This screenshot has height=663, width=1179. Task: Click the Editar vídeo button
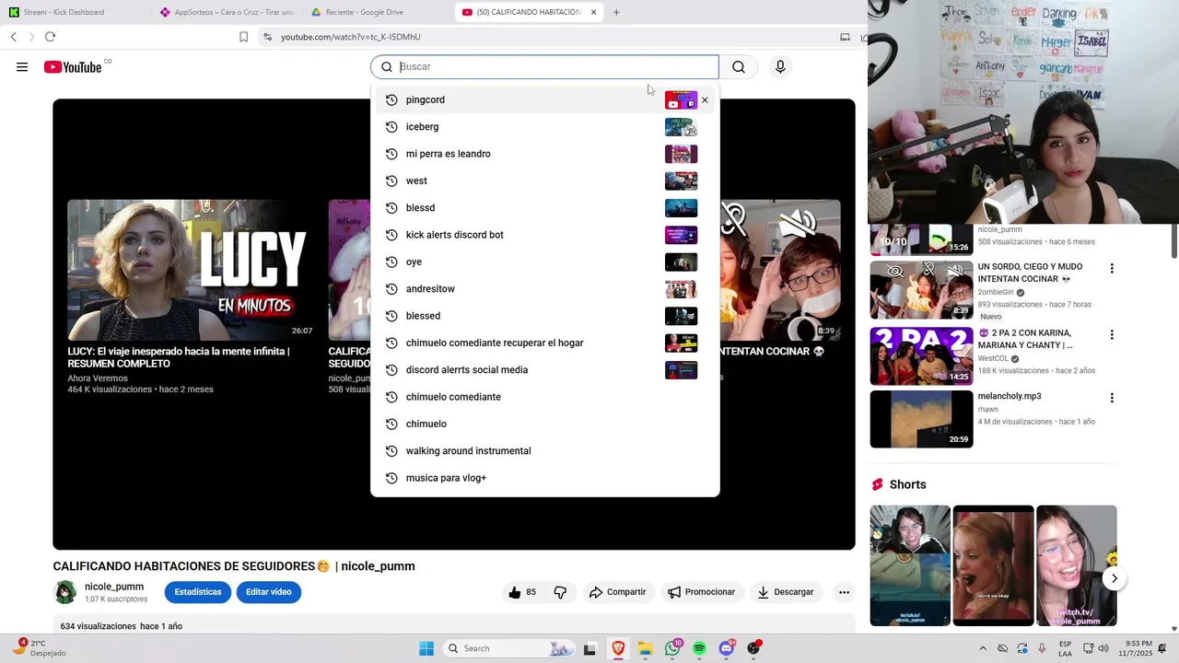click(269, 592)
